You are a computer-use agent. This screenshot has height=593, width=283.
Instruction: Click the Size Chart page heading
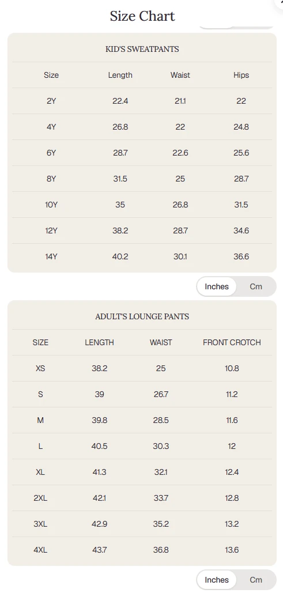click(142, 16)
